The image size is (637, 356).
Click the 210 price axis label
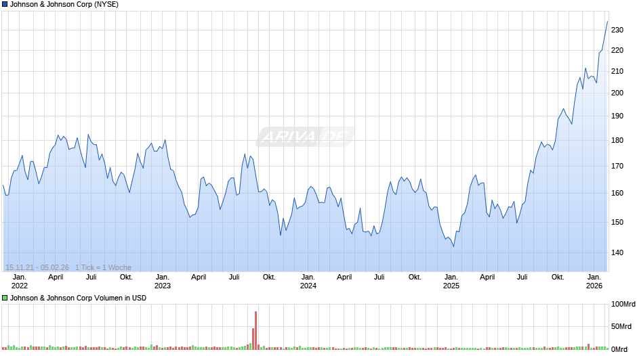click(617, 72)
